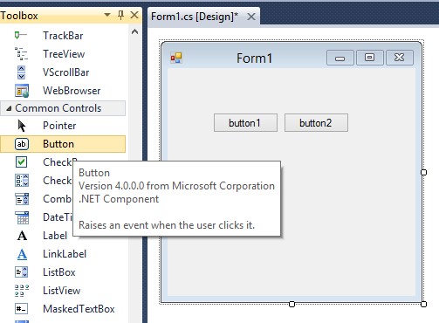The image size is (439, 323).
Task: Choose the Pointer arrow icon
Action: [22, 126]
